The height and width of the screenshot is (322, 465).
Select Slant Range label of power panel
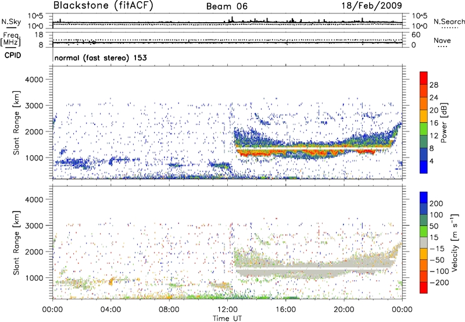[16, 123]
